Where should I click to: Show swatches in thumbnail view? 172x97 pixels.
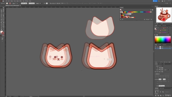click(x=153, y=10)
